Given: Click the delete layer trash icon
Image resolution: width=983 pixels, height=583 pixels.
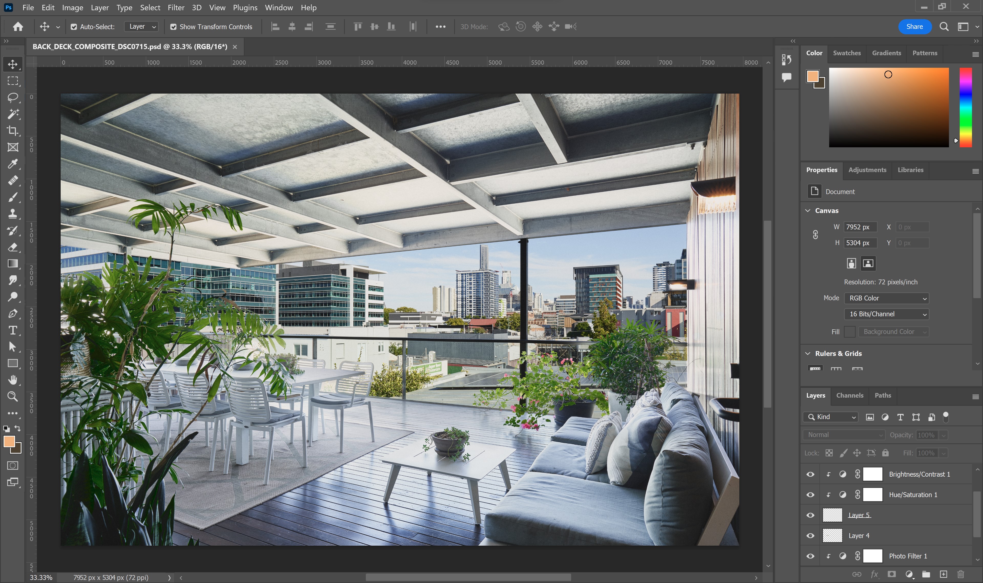Looking at the screenshot, I should pyautogui.click(x=960, y=574).
